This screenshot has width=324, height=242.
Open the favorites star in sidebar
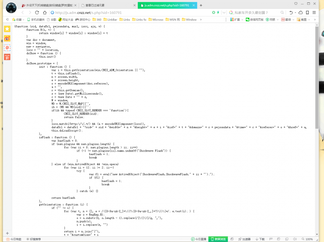(x=7, y=29)
